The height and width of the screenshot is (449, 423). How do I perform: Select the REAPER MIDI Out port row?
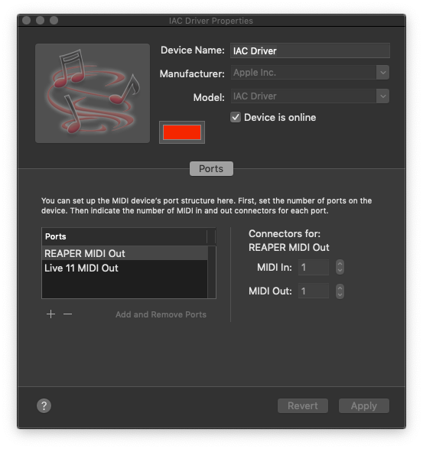tap(125, 253)
